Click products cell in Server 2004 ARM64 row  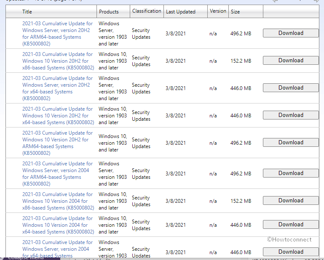click(x=112, y=173)
